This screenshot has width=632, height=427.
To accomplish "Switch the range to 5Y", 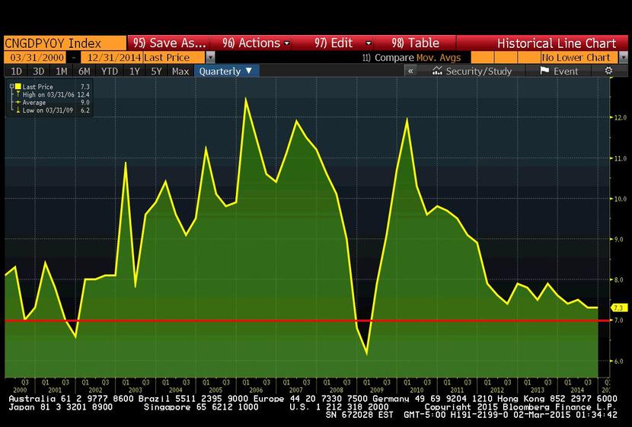I will tap(156, 71).
